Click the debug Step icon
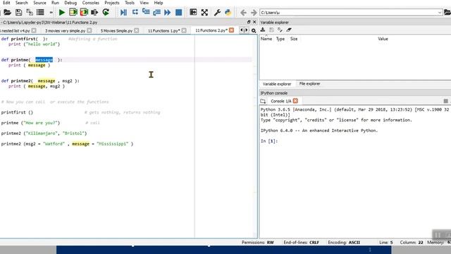This screenshot has height=254, width=451. tap(135, 12)
